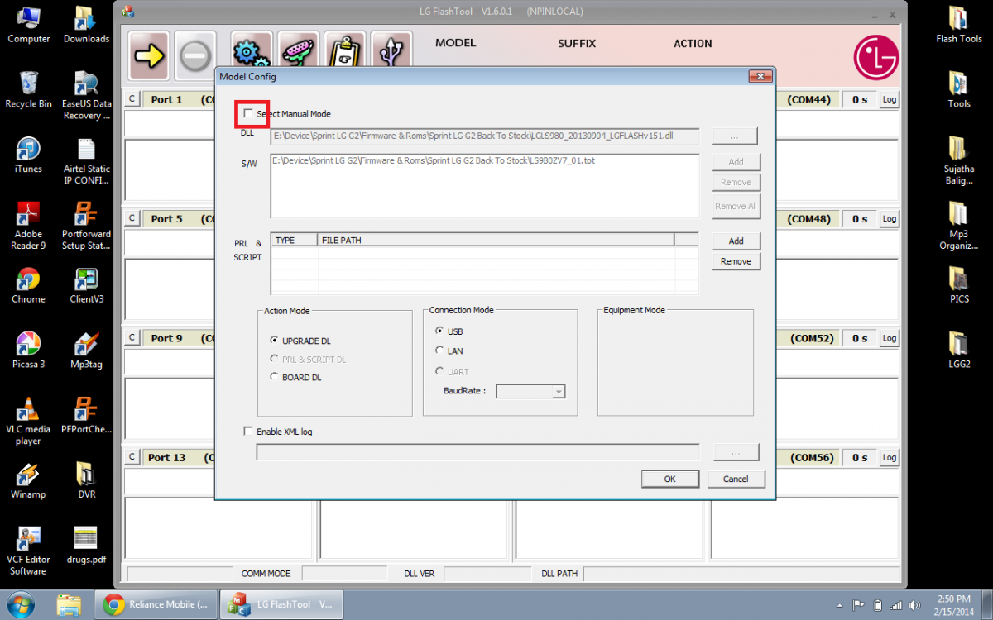993x620 pixels.
Task: Click the TYPE column header
Action: click(295, 240)
